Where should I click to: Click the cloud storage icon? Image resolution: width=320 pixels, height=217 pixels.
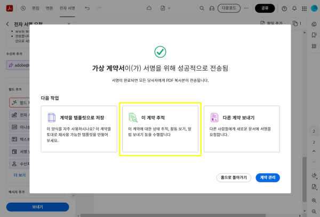[149, 8]
